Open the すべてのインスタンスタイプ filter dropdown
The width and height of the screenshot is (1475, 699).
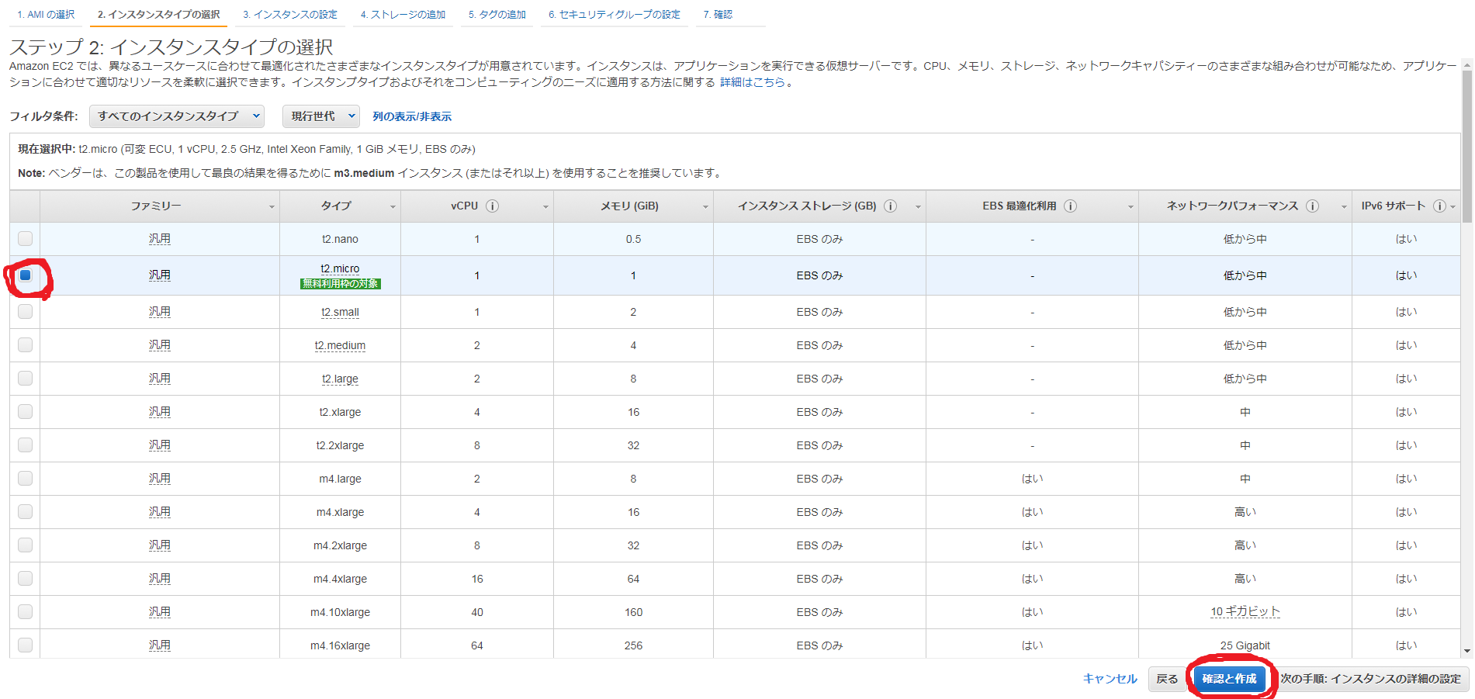point(177,116)
